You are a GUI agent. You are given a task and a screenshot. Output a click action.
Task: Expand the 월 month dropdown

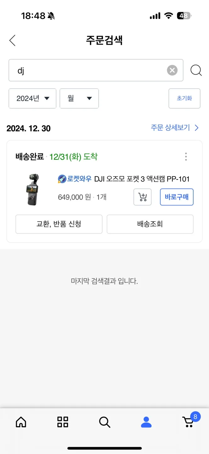tap(79, 98)
